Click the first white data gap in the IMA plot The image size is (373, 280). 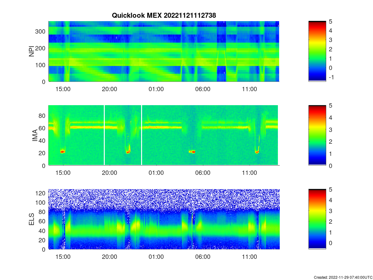click(104, 135)
